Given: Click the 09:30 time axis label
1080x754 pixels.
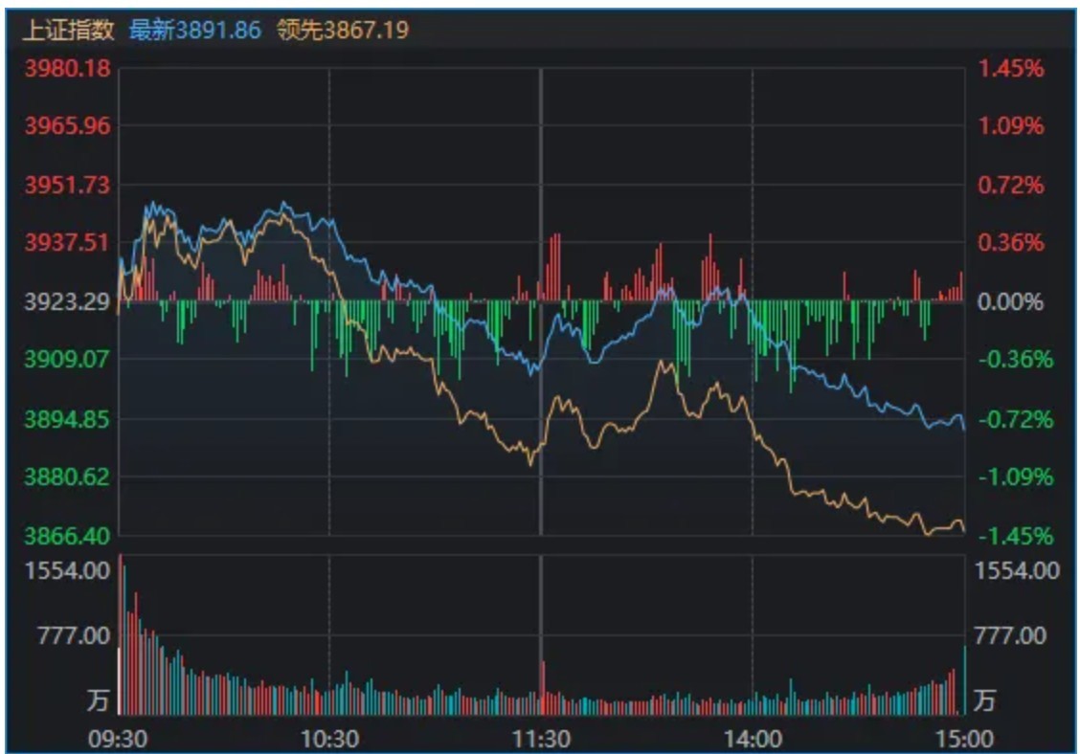Looking at the screenshot, I should point(118,739).
